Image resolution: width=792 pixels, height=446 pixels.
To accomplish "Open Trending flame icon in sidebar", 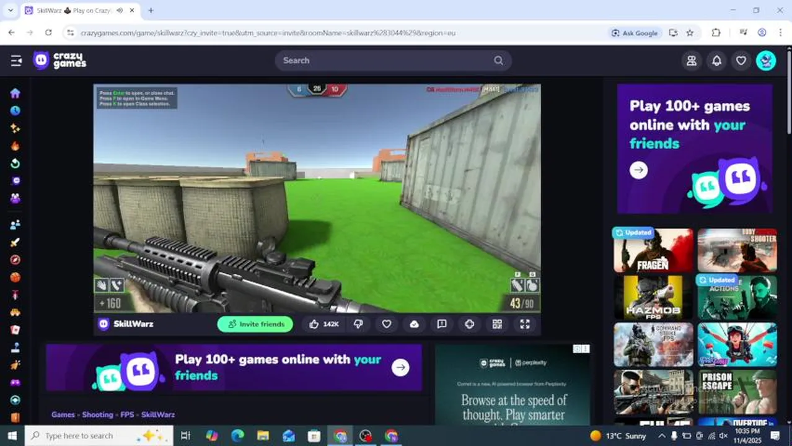I will point(15,146).
